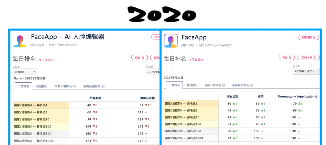Click 在Google Play中打开 link

pyautogui.click(x=219, y=45)
